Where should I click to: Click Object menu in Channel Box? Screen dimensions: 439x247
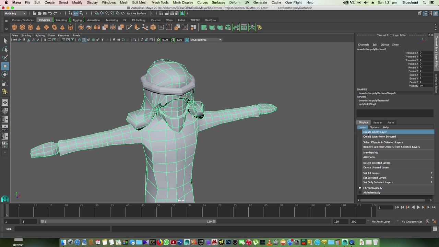click(385, 45)
